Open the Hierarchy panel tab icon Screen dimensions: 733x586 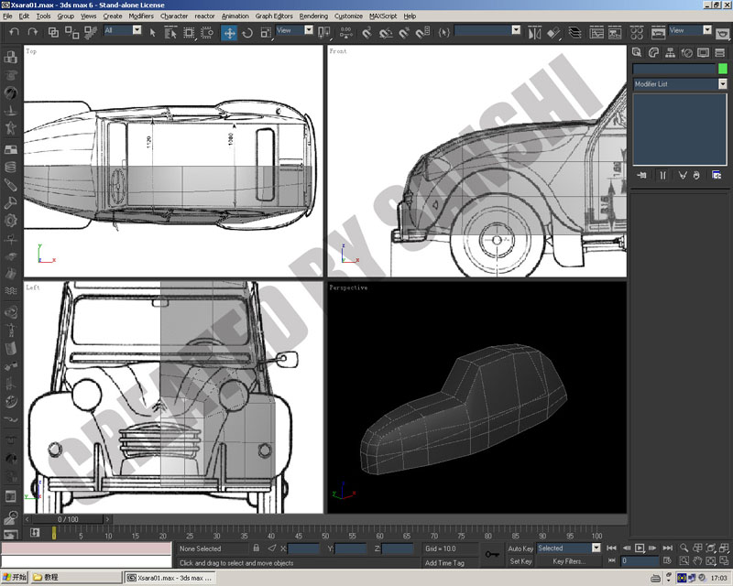(670, 53)
